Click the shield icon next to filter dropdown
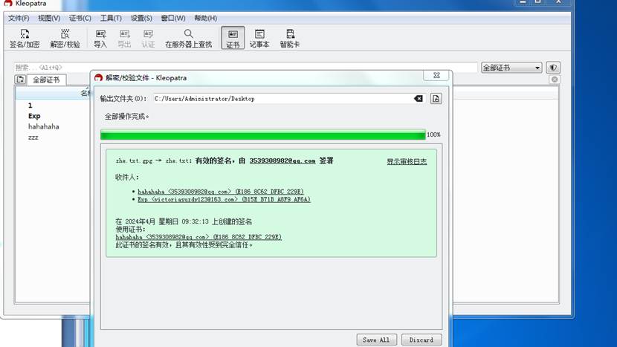The image size is (617, 347). [x=553, y=68]
